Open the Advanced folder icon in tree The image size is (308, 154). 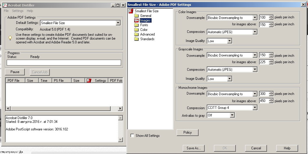(x=137, y=34)
